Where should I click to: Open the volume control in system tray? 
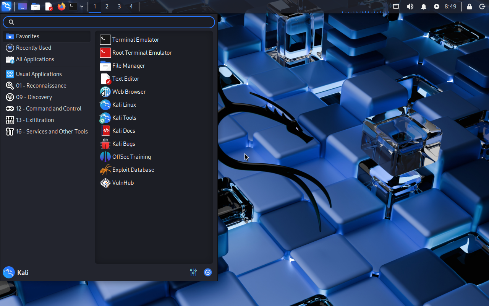[x=410, y=7]
